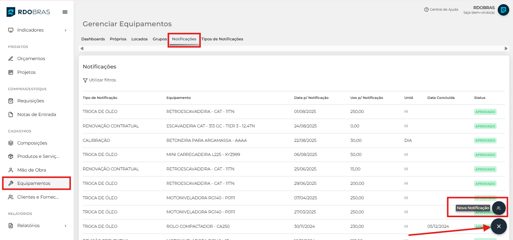Click the hamburger menu icon to collapse sidebar

[65, 12]
